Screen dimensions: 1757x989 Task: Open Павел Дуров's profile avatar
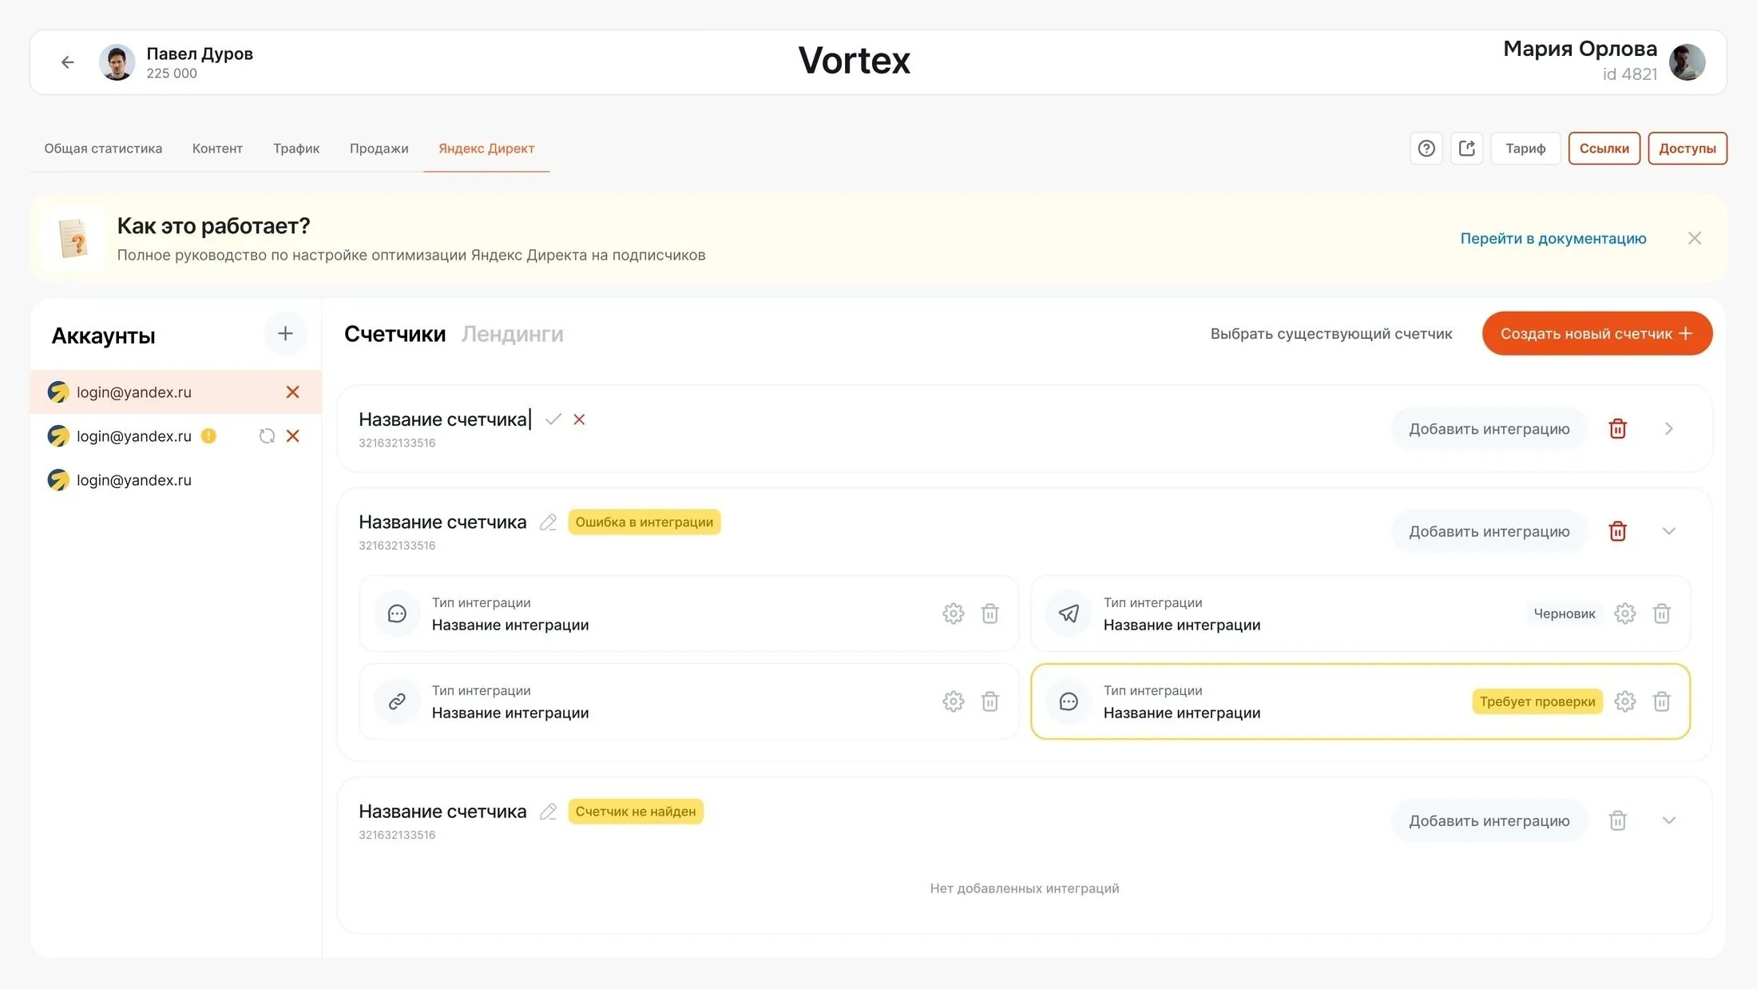117,62
